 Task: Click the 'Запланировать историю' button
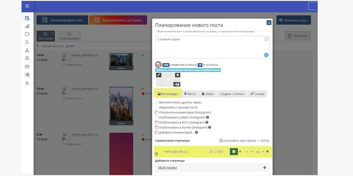(118, 20)
